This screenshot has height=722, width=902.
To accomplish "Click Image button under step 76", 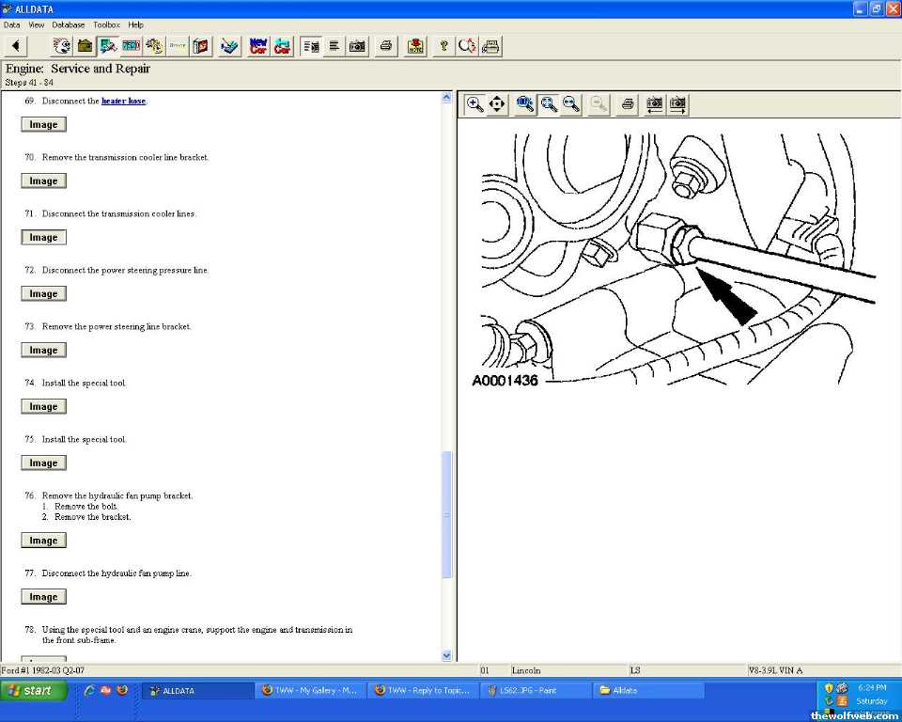I will click(43, 541).
